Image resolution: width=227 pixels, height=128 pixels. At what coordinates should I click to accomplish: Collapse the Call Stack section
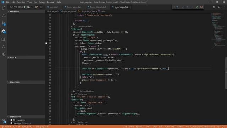point(26,82)
